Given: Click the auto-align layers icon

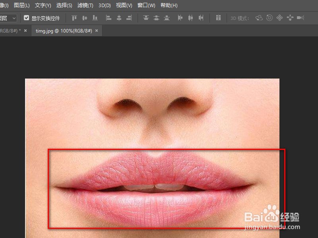Looking at the screenshot, I should [218, 18].
